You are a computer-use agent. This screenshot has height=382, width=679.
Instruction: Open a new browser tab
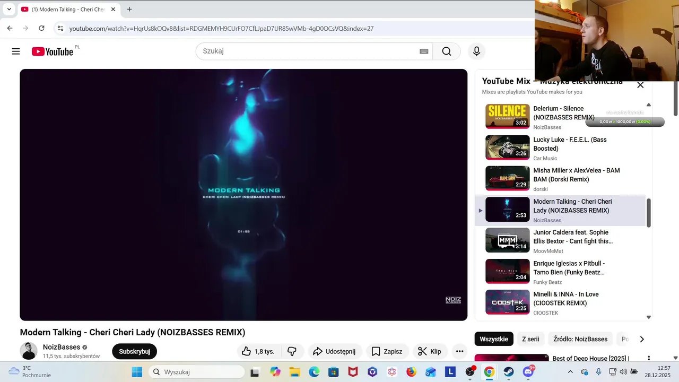(x=129, y=9)
